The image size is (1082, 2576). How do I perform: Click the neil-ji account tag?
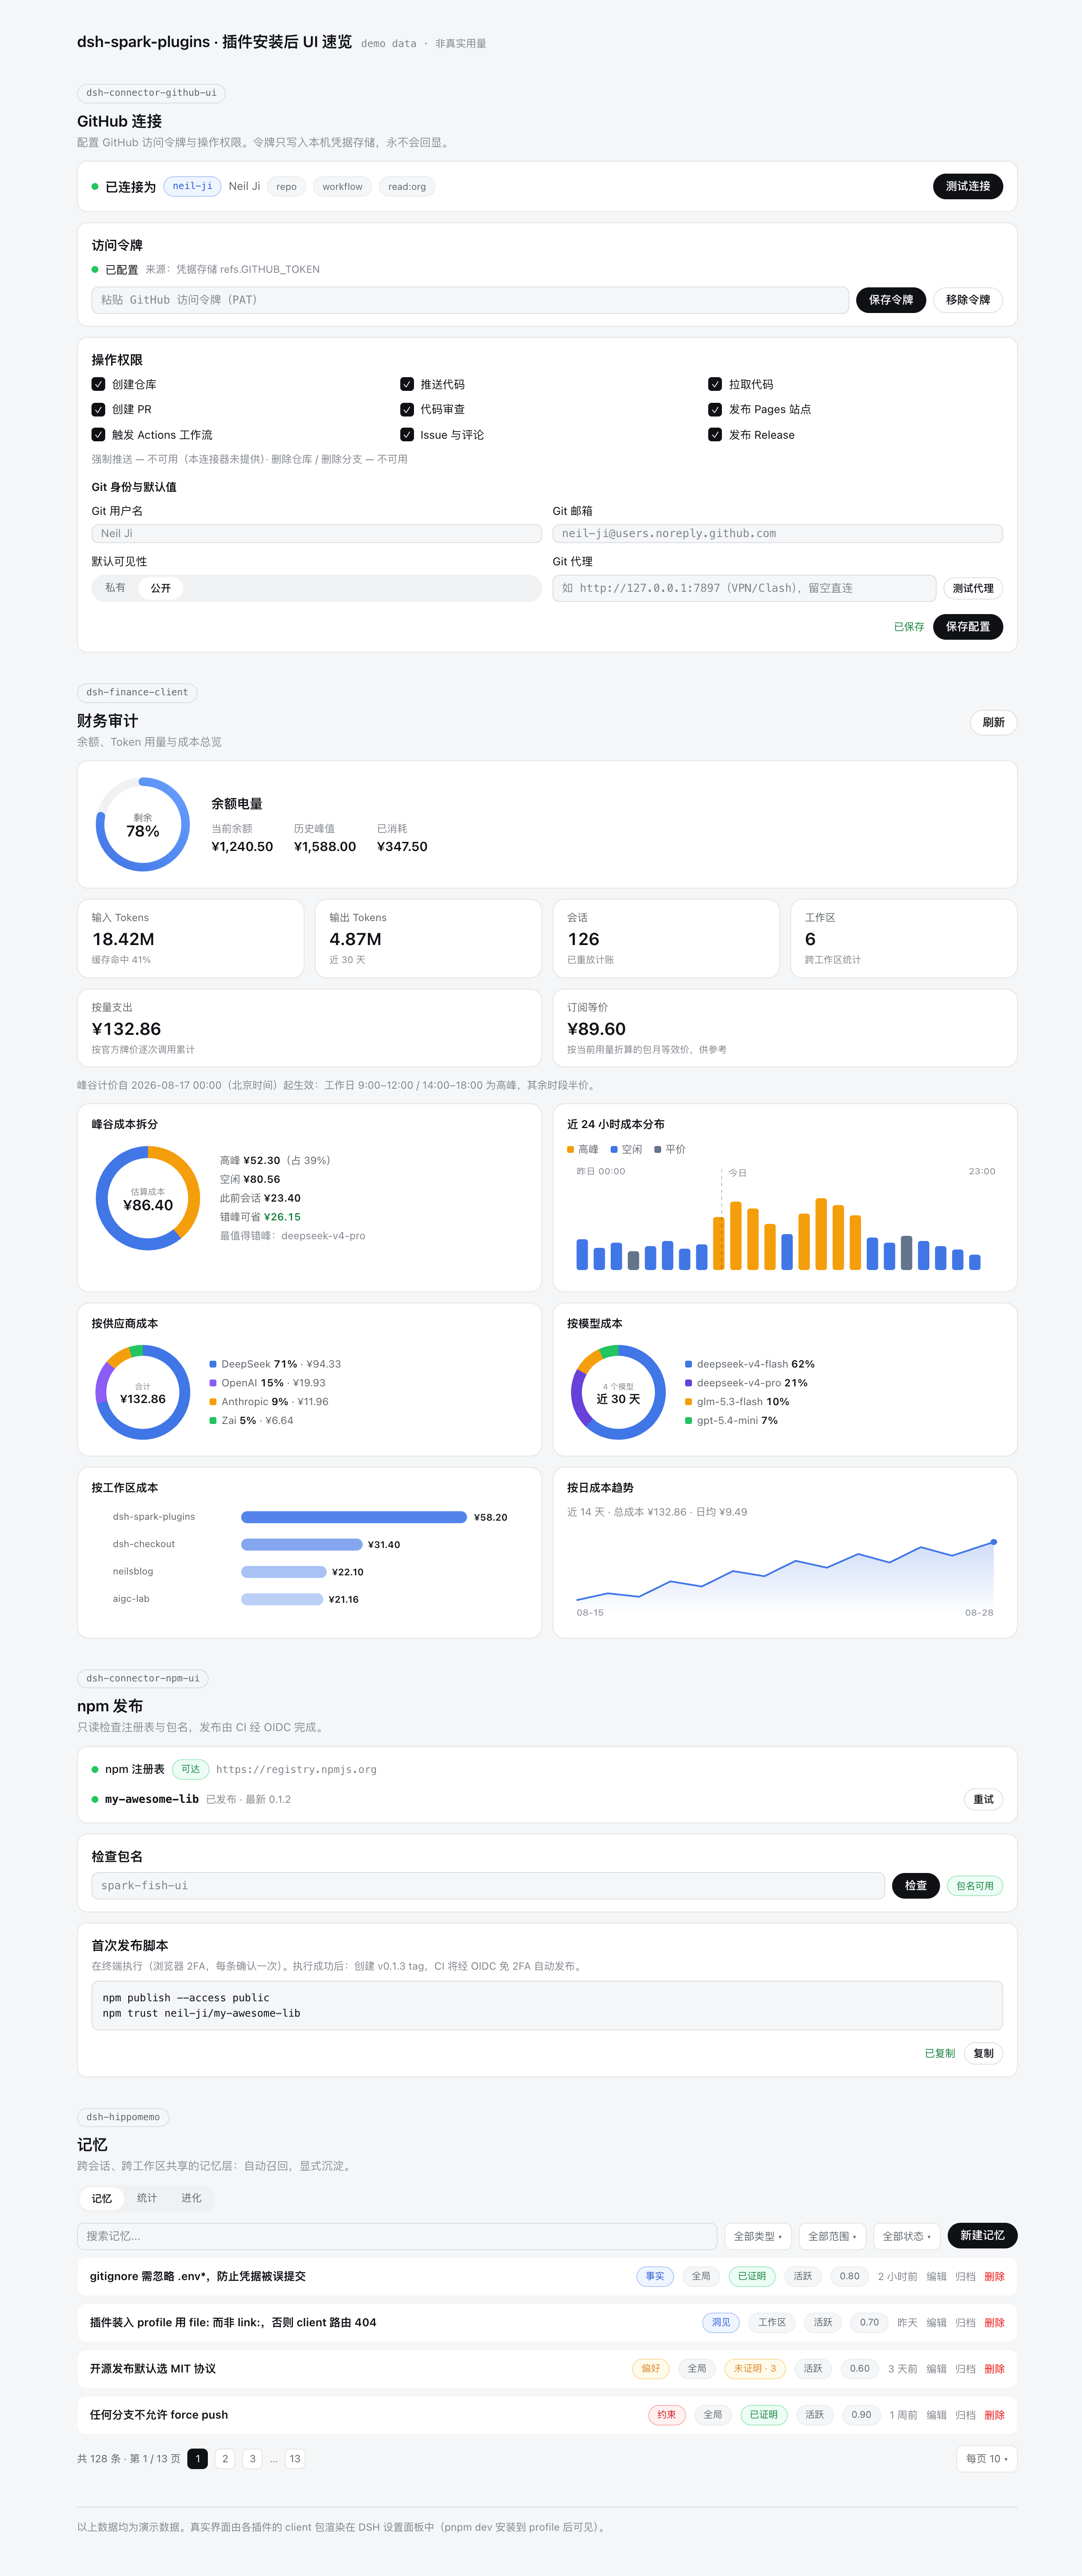(x=192, y=186)
